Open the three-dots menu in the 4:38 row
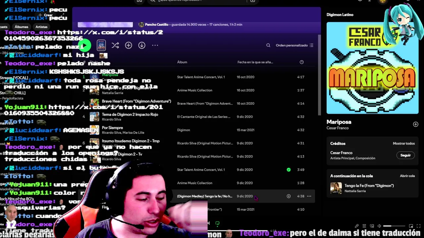 (309, 196)
